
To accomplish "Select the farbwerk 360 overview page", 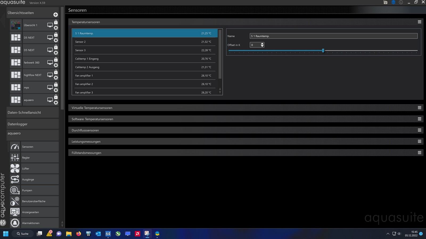I will pos(34,62).
